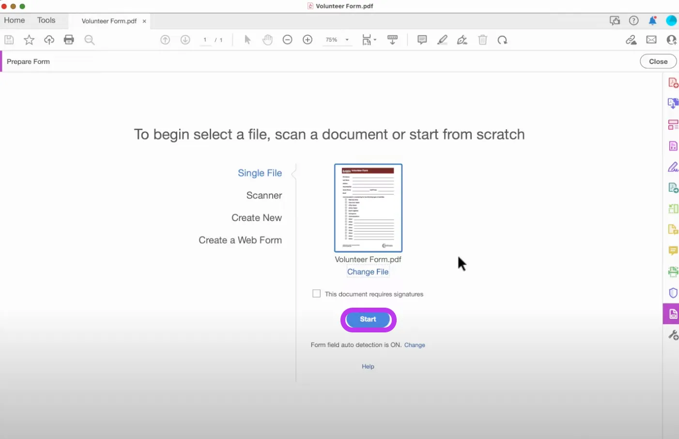
Task: Click the trash delete icon
Action: pos(482,40)
